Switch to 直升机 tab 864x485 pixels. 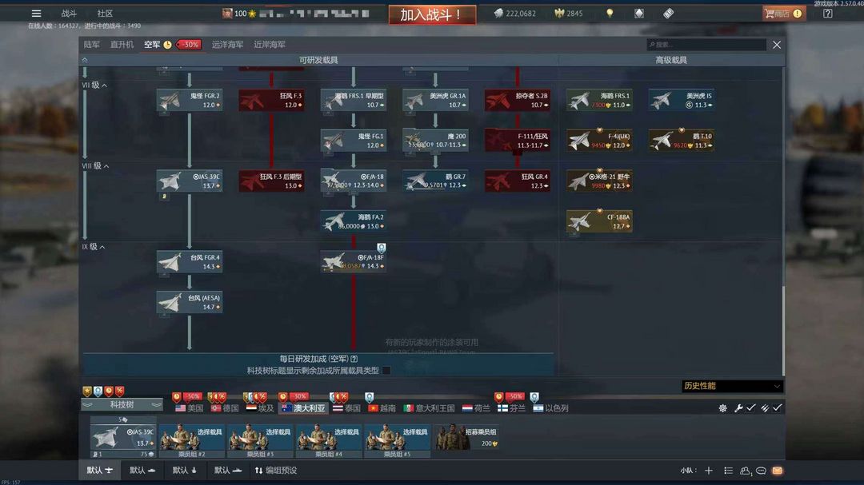point(122,45)
